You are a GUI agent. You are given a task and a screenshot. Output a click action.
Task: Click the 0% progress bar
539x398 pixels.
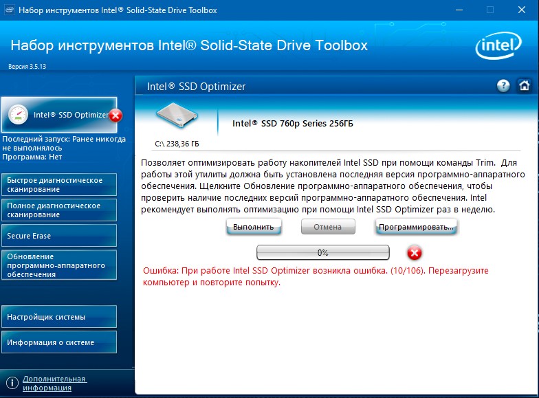(x=323, y=253)
